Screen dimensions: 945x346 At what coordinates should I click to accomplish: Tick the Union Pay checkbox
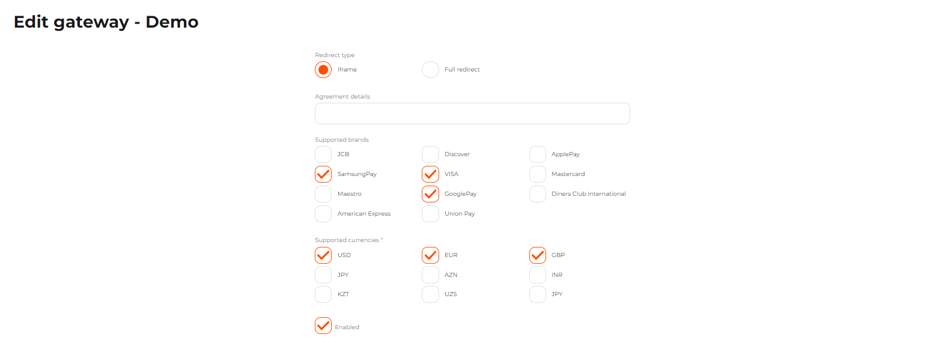tap(430, 214)
